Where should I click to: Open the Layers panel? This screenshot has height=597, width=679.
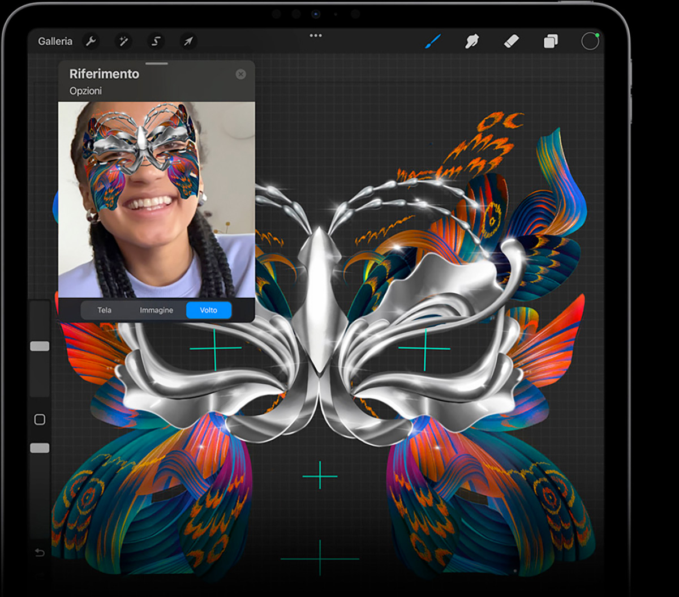coord(551,41)
